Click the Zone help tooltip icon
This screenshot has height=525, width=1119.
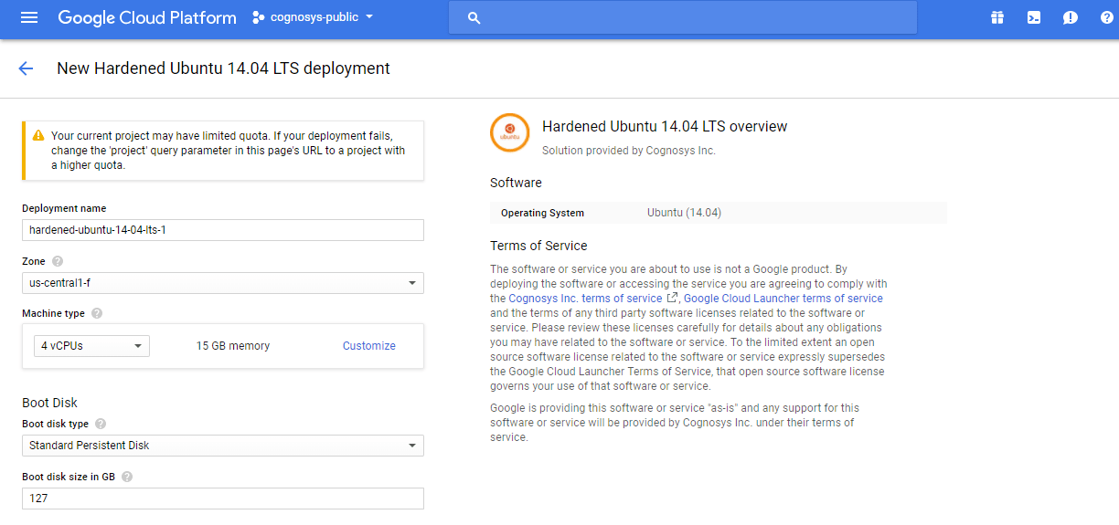(58, 261)
